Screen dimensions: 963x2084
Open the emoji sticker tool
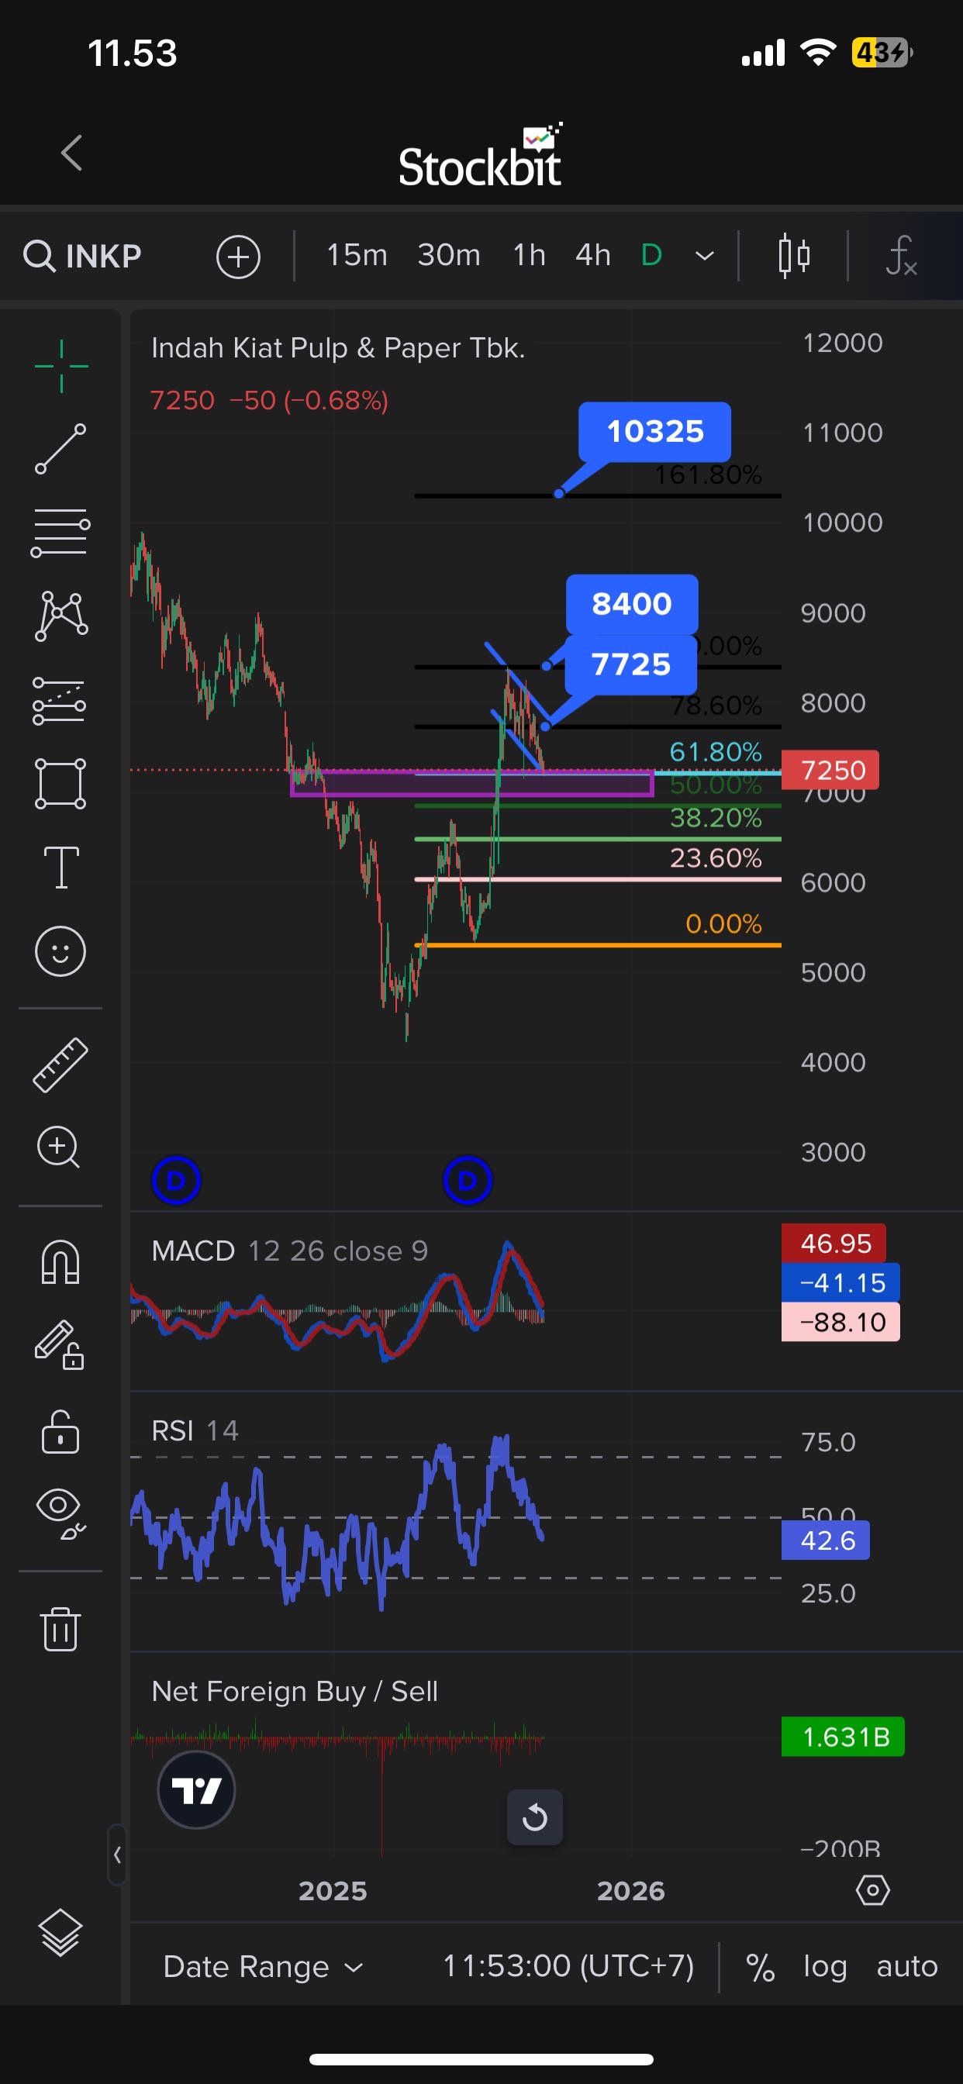pos(60,951)
